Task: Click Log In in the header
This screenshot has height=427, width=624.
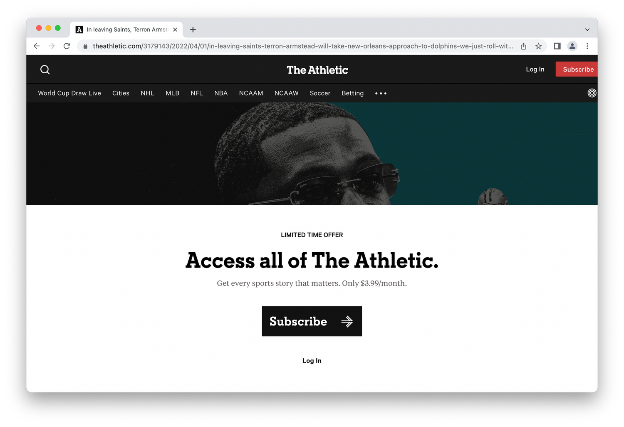Action: (x=535, y=70)
